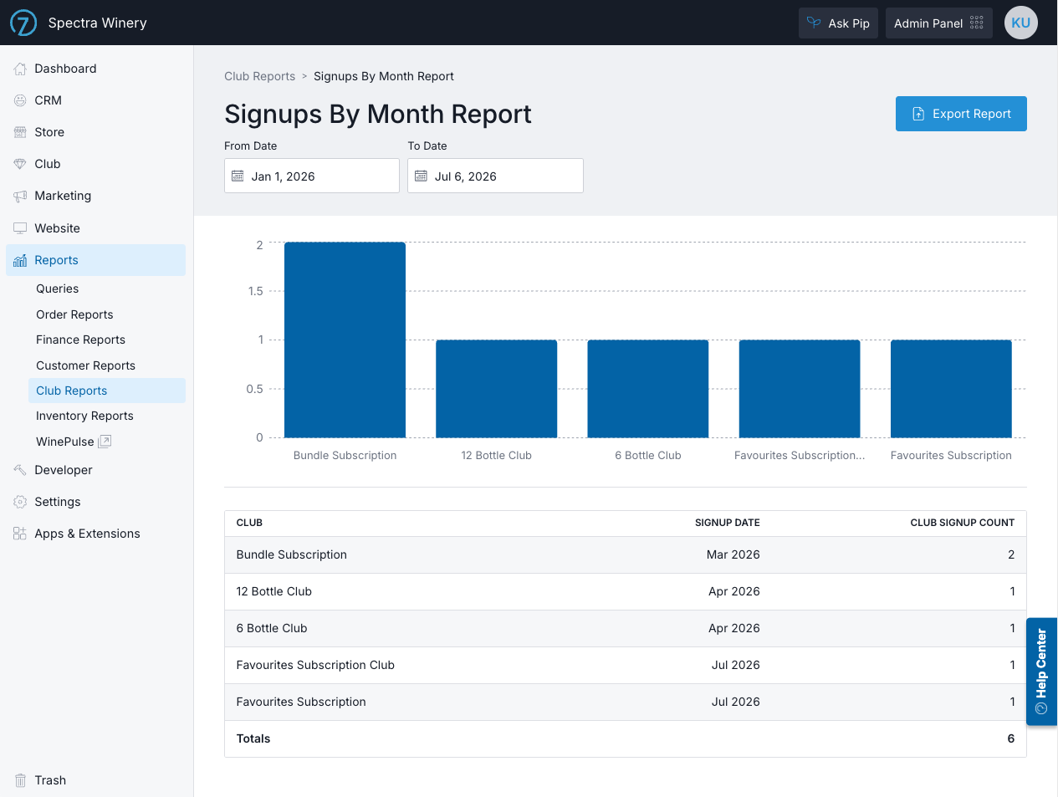Click the KU user avatar
The image size is (1058, 797).
(x=1020, y=23)
